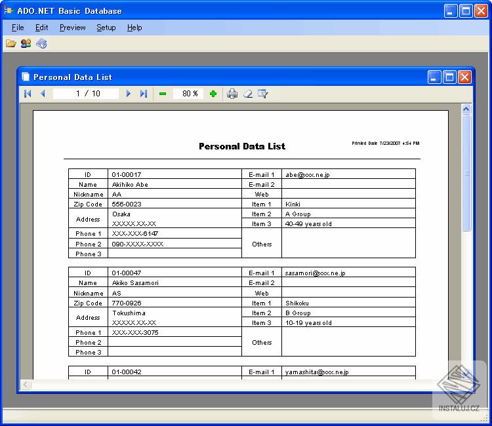Zoom out with the green minus icon
This screenshot has width=492, height=426.
[x=163, y=94]
